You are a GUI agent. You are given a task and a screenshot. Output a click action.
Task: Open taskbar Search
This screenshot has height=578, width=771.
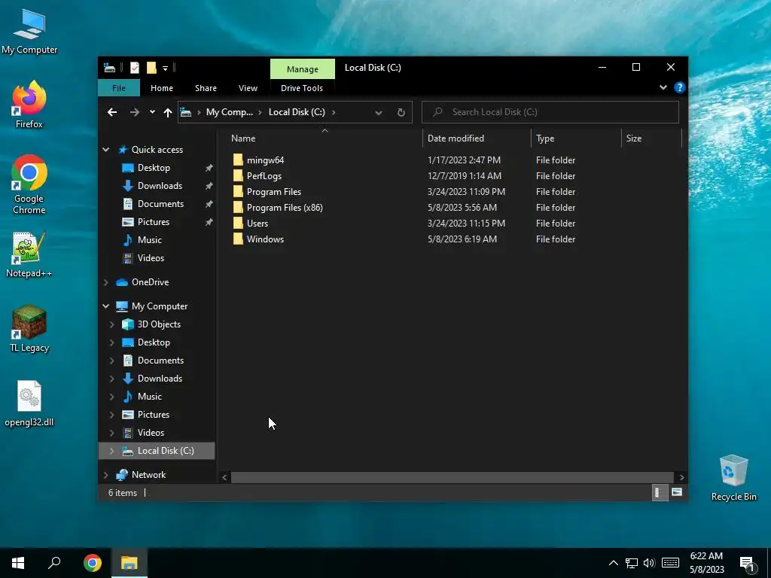(x=54, y=563)
